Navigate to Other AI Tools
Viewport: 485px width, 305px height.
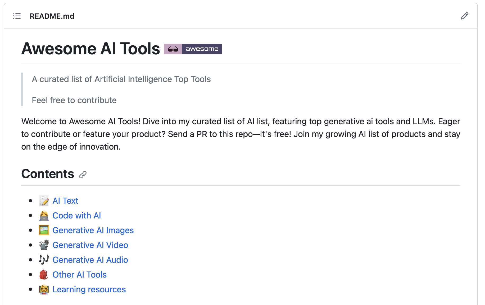80,275
